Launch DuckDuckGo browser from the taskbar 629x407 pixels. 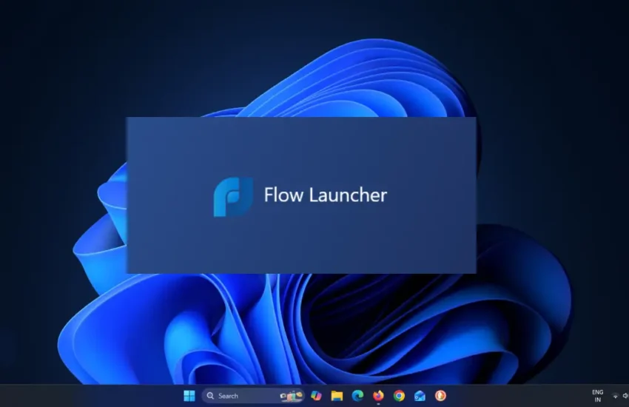coord(440,396)
